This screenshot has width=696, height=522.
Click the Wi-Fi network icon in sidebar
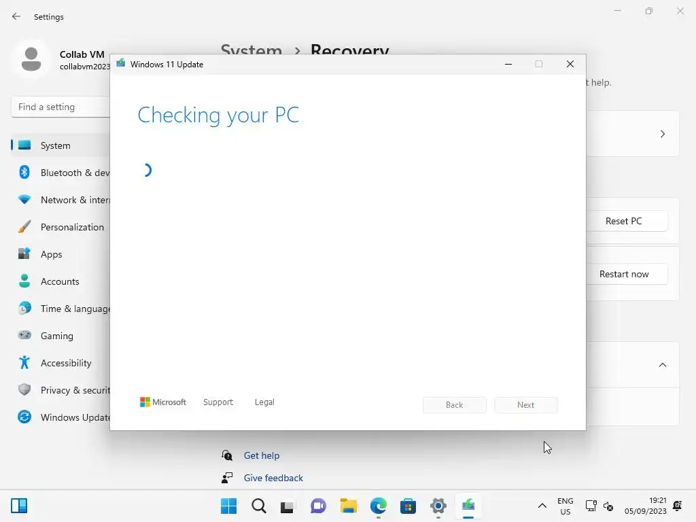pos(24,200)
